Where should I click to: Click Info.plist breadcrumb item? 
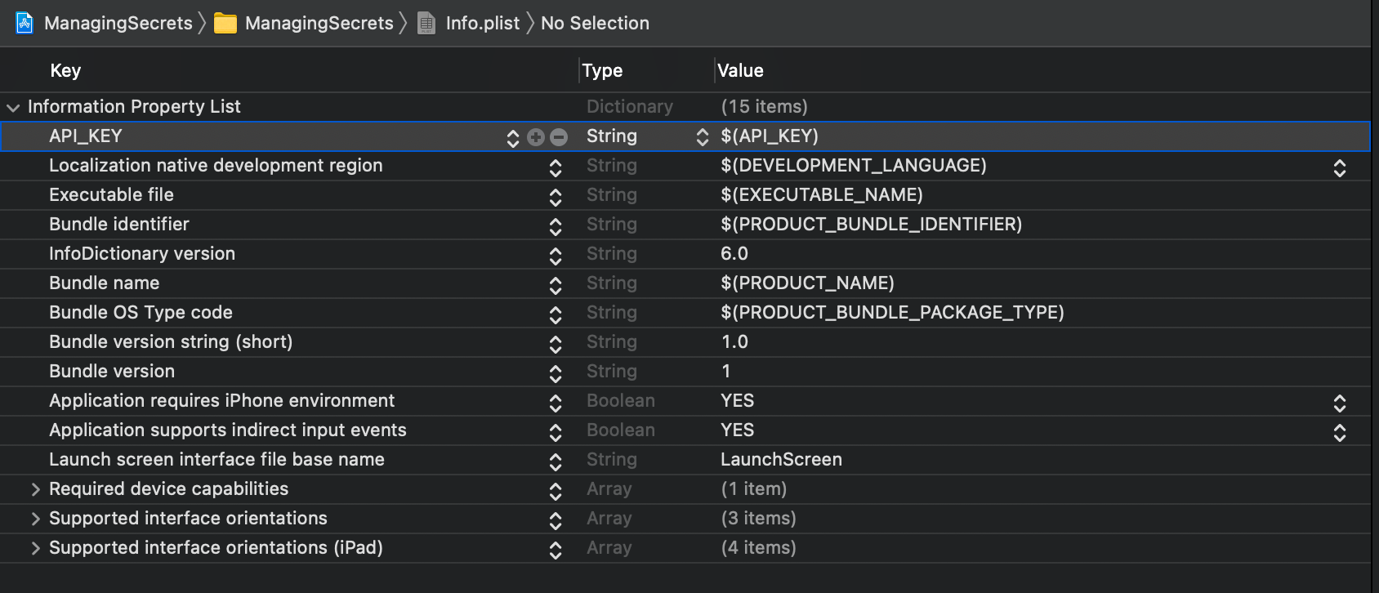[x=482, y=23]
